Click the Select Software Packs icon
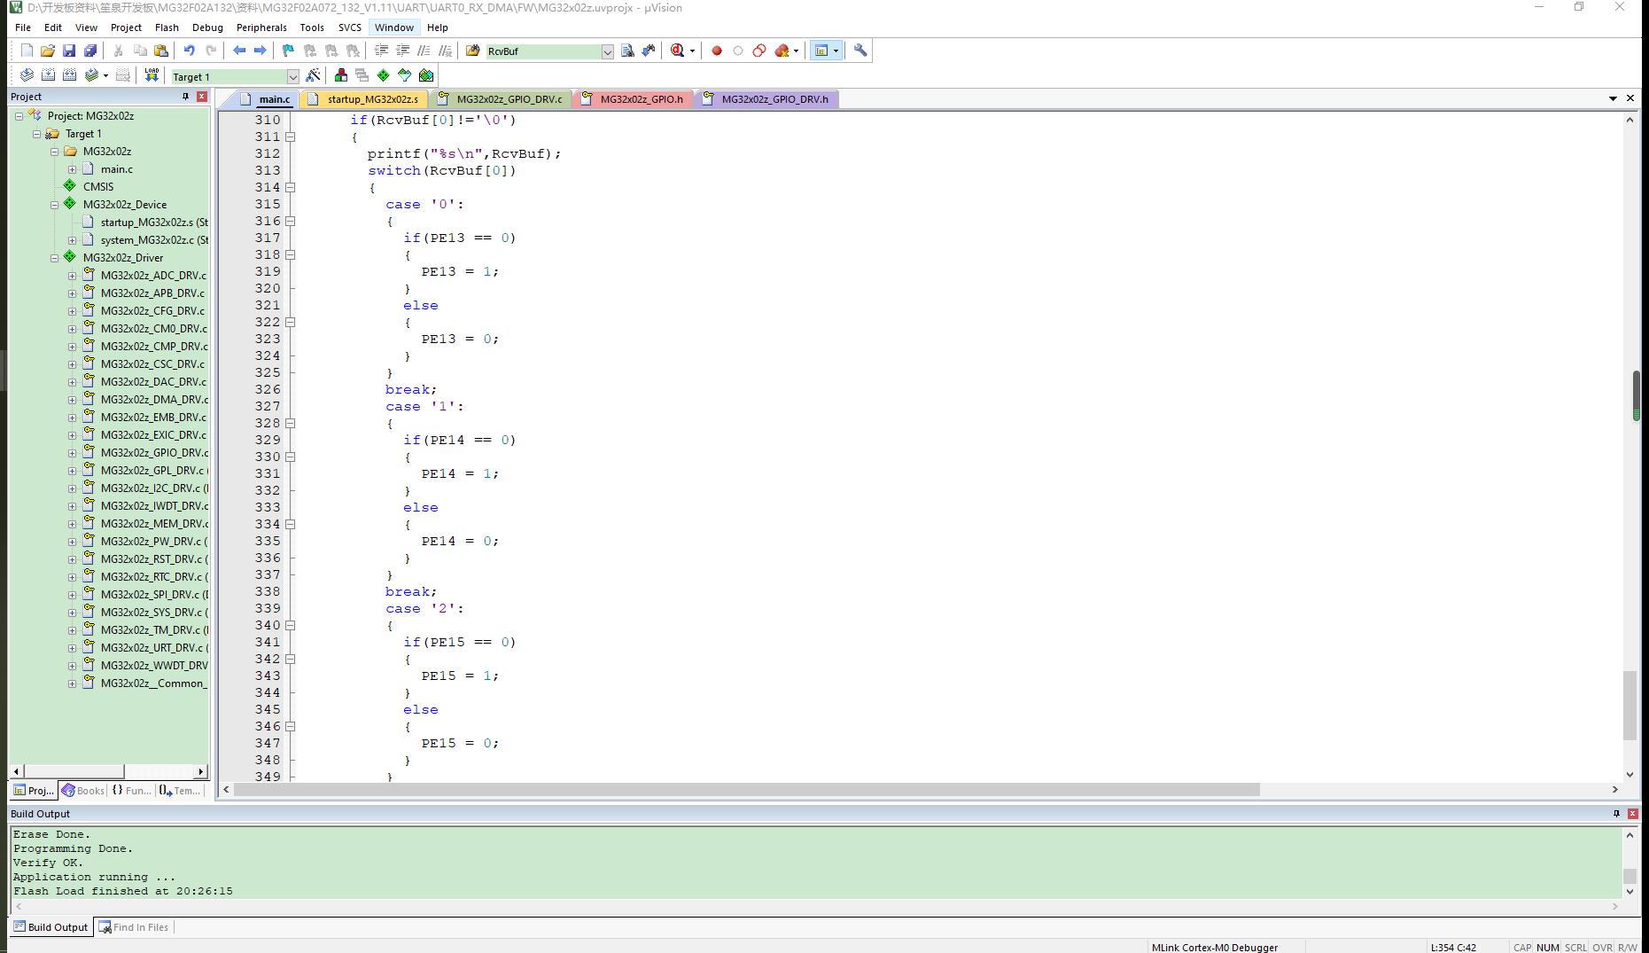The width and height of the screenshot is (1649, 953). pyautogui.click(x=405, y=75)
